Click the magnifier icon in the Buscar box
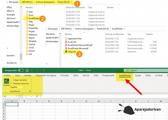The height and width of the screenshot is (120, 168). tap(128, 70)
